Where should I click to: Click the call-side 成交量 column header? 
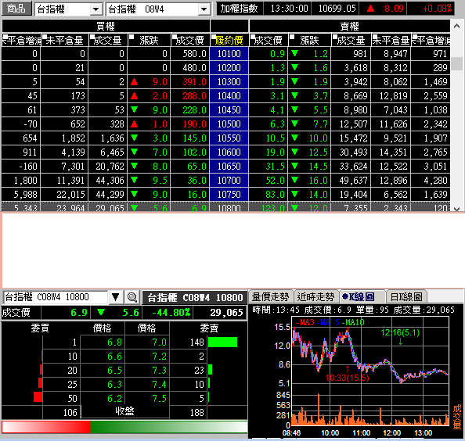coord(108,40)
